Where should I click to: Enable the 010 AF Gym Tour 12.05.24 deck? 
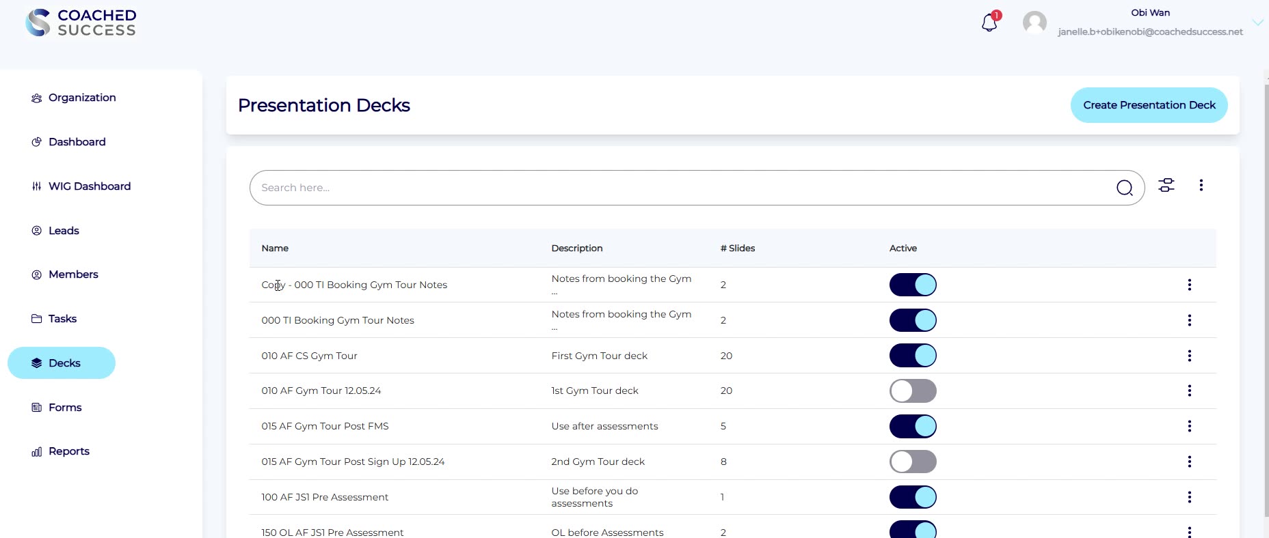tap(913, 391)
